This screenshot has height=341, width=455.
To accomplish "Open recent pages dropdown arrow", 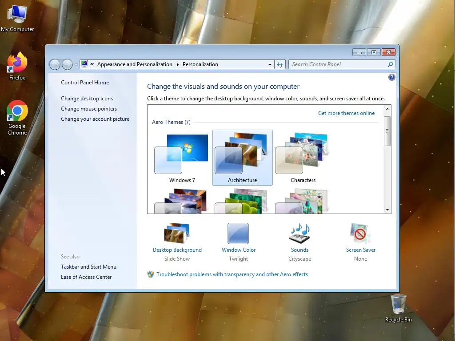I will pos(76,64).
